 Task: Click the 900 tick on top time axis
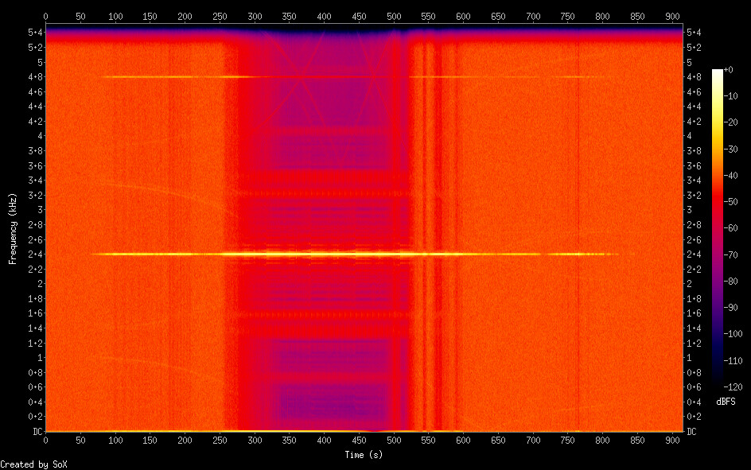pyautogui.click(x=672, y=16)
